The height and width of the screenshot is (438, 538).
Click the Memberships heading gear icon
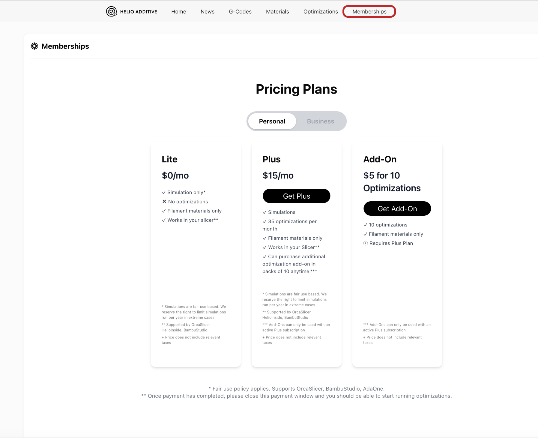tap(34, 46)
